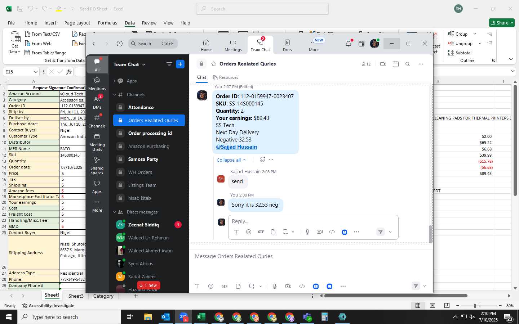Open the Excel File menu

click(x=11, y=23)
